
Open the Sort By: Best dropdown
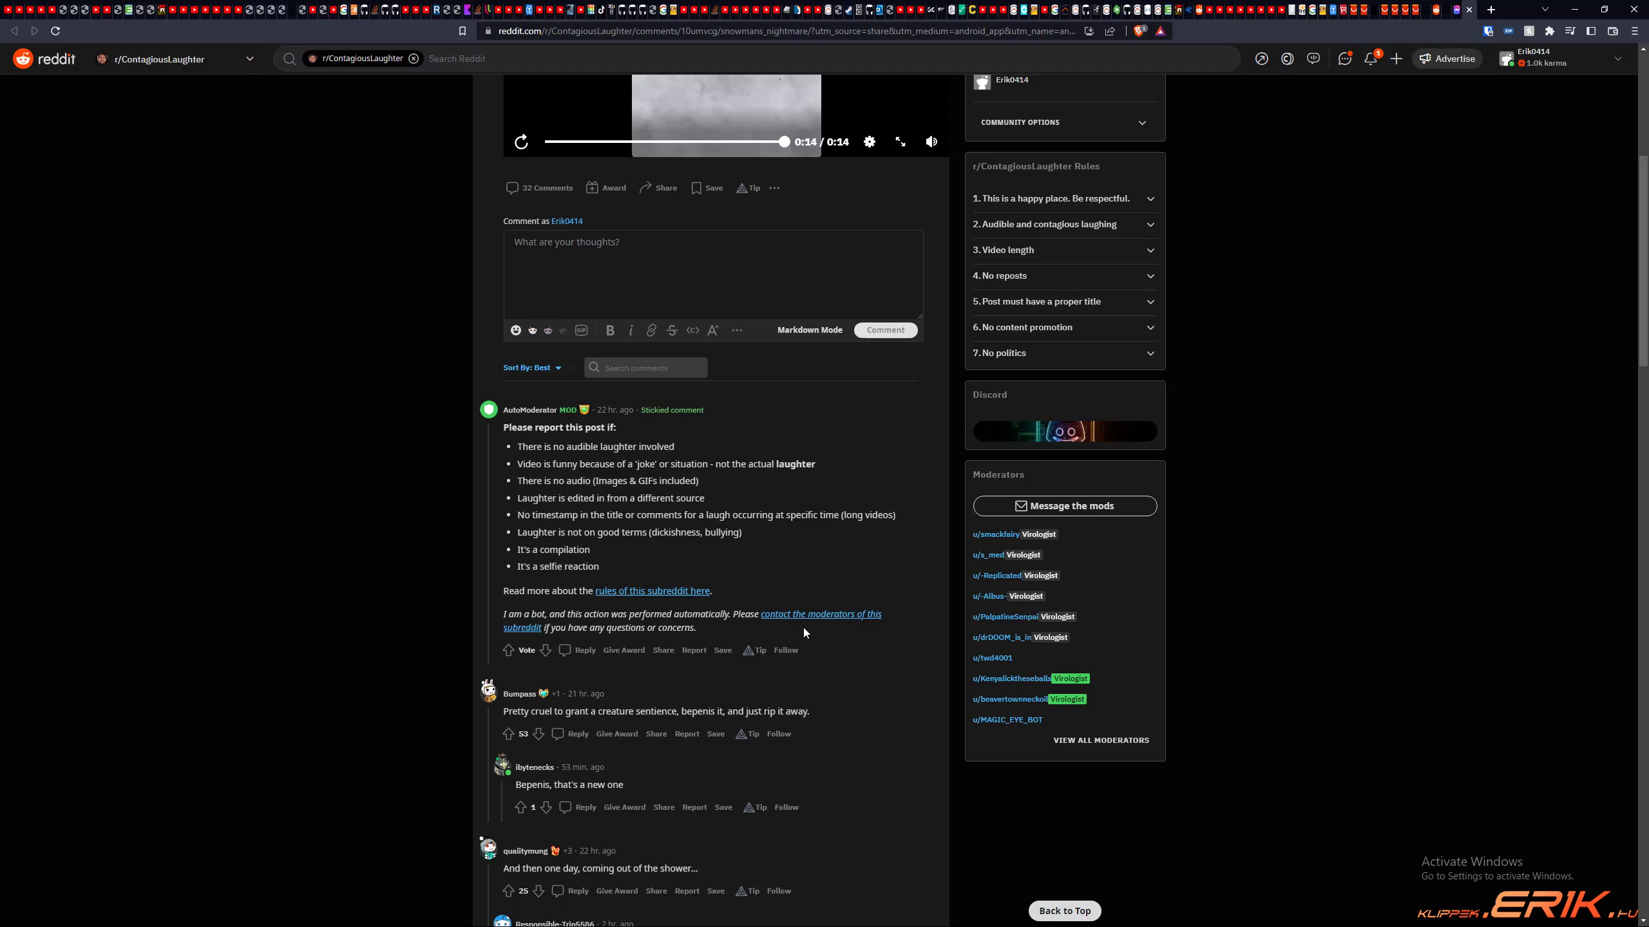(532, 368)
